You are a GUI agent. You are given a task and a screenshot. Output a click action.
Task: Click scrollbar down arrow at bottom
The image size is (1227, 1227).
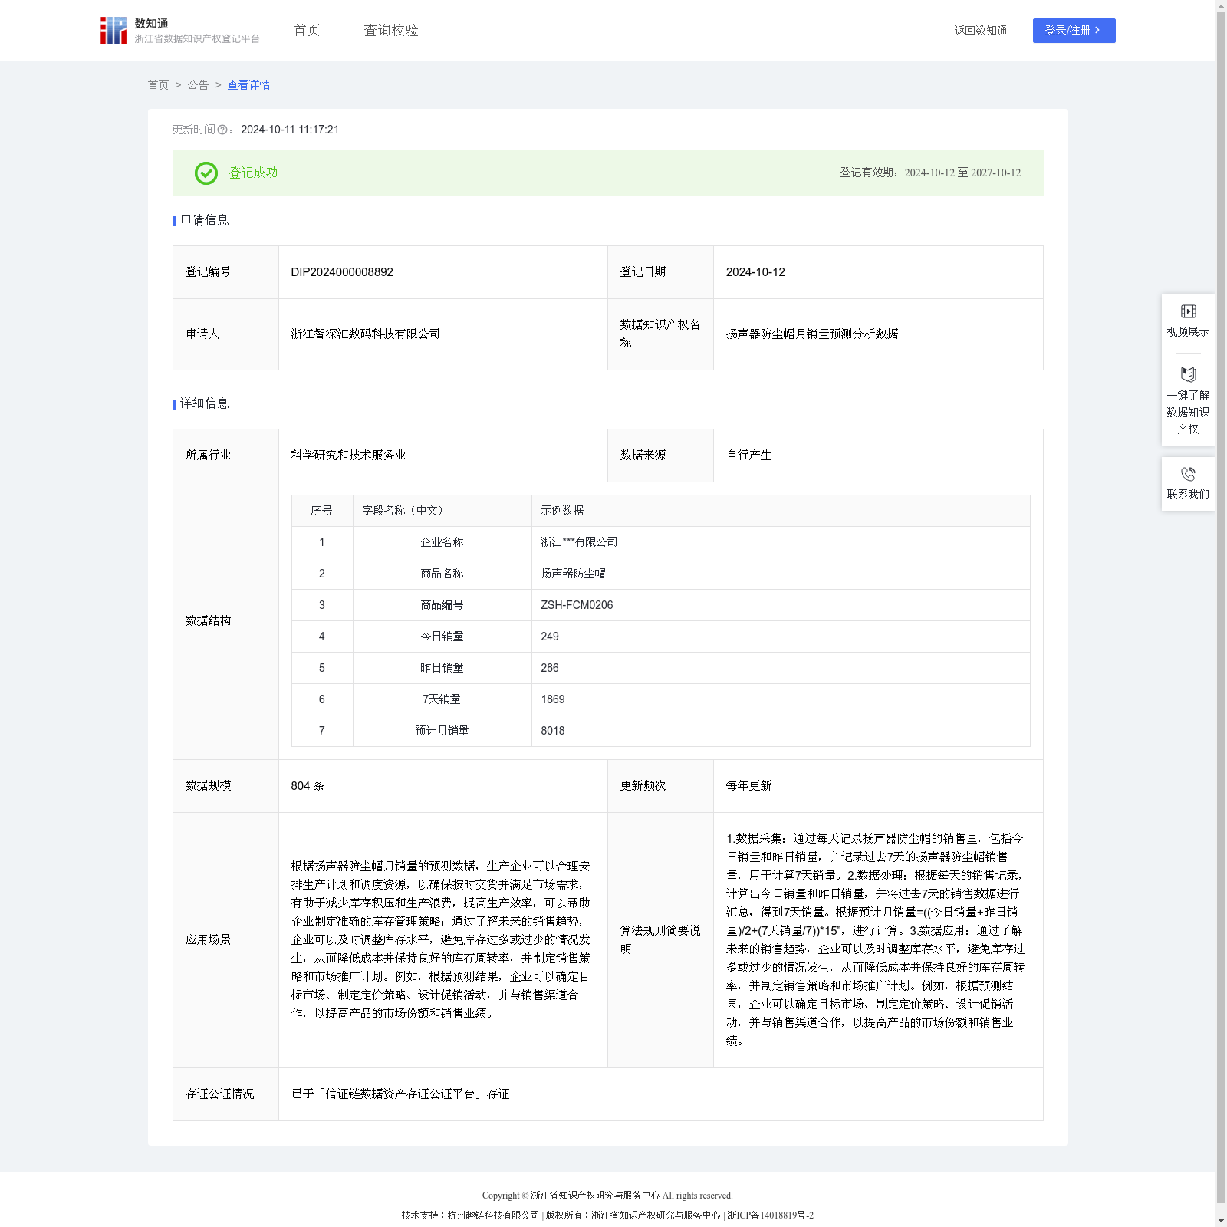1221,1220
